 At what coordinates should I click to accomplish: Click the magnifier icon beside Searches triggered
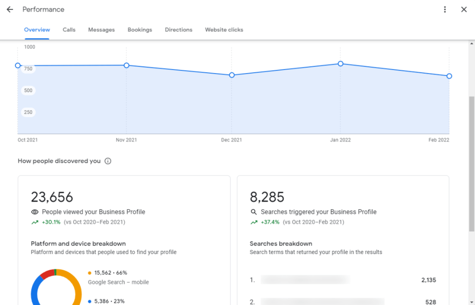point(254,212)
